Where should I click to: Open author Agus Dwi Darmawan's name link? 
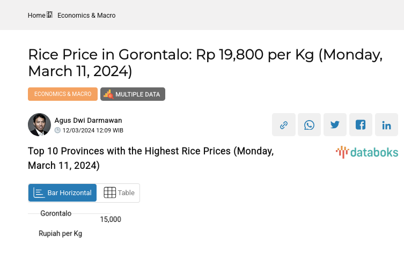click(88, 120)
